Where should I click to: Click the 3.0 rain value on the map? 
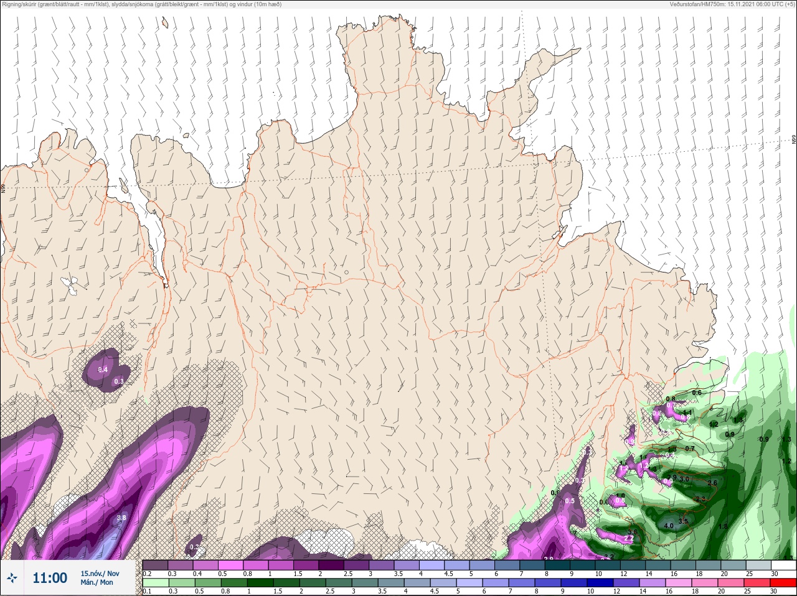684,479
